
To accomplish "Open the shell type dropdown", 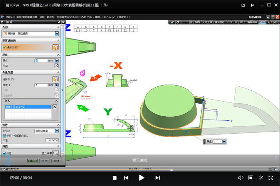I will (57, 34).
